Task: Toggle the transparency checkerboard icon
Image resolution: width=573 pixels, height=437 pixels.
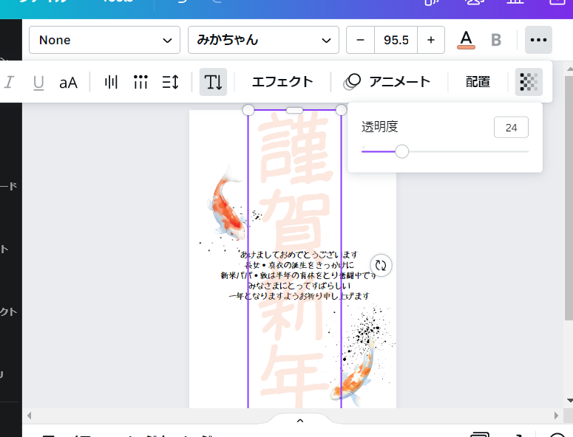Action: (x=529, y=82)
